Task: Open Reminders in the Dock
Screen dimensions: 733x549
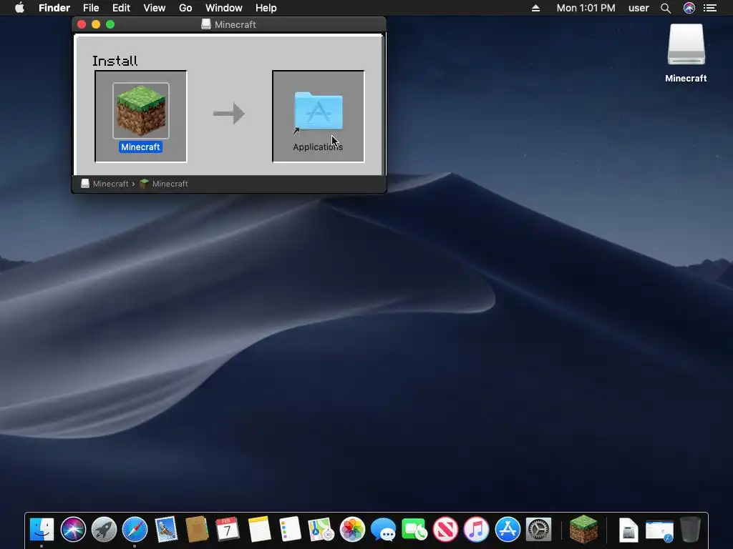Action: pyautogui.click(x=290, y=530)
